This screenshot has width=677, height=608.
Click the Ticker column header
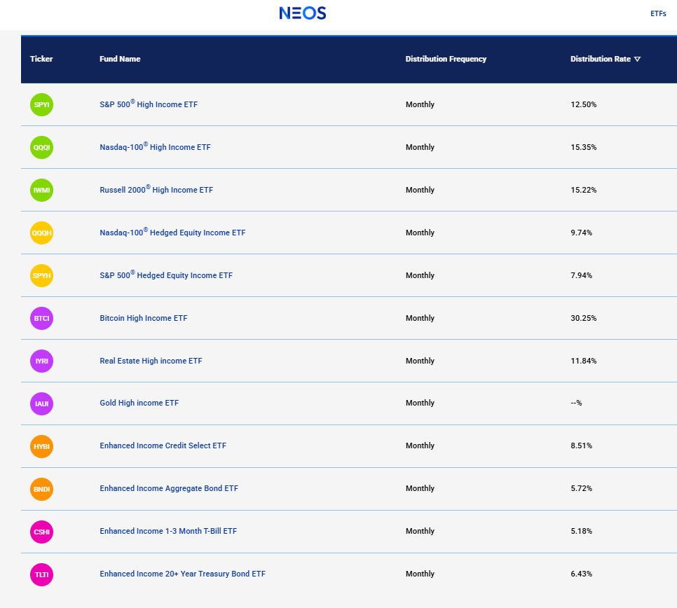click(x=41, y=59)
